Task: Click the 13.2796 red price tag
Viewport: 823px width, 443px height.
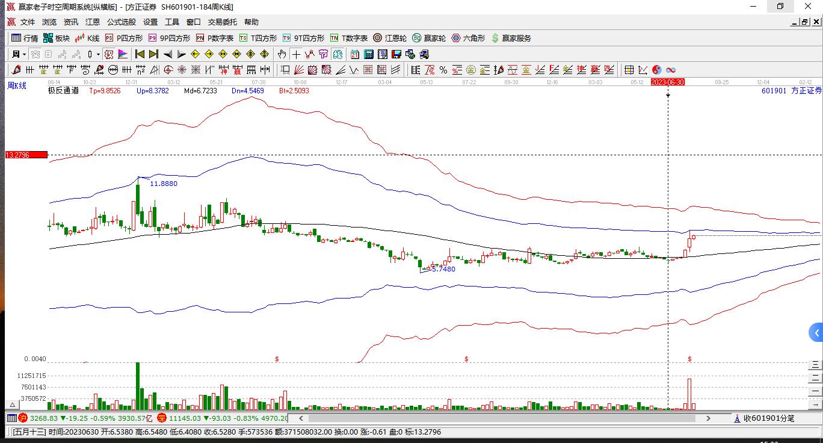Action: [x=26, y=155]
